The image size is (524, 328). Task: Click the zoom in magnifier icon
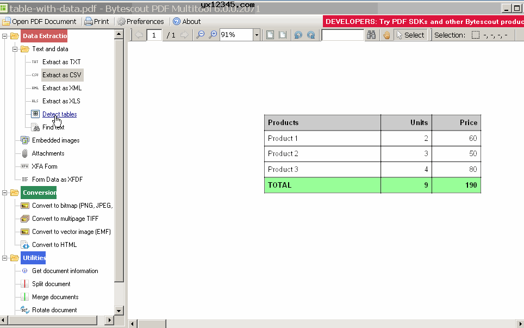click(213, 35)
